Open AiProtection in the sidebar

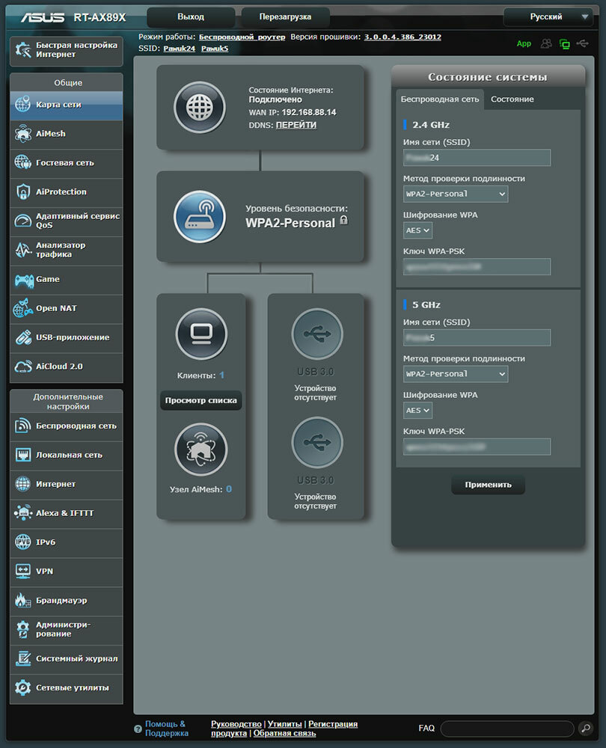67,192
